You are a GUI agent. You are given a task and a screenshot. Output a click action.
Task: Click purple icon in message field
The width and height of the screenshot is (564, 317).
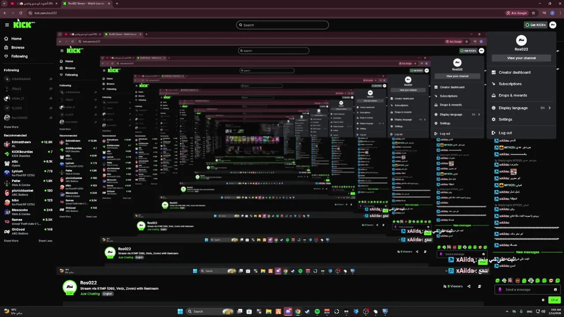tap(500, 290)
